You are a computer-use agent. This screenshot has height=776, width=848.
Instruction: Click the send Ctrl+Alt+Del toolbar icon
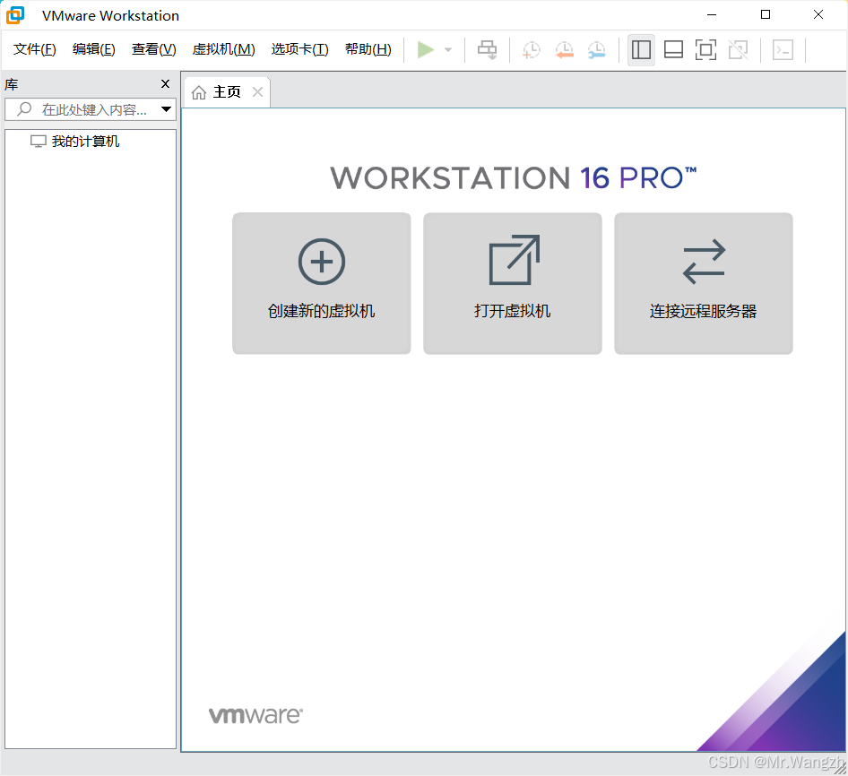[x=487, y=50]
